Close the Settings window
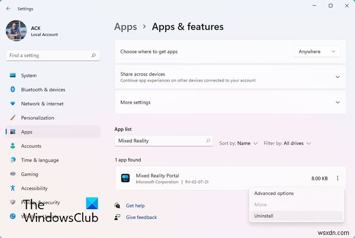This screenshot has width=355, height=238. pos(346,6)
